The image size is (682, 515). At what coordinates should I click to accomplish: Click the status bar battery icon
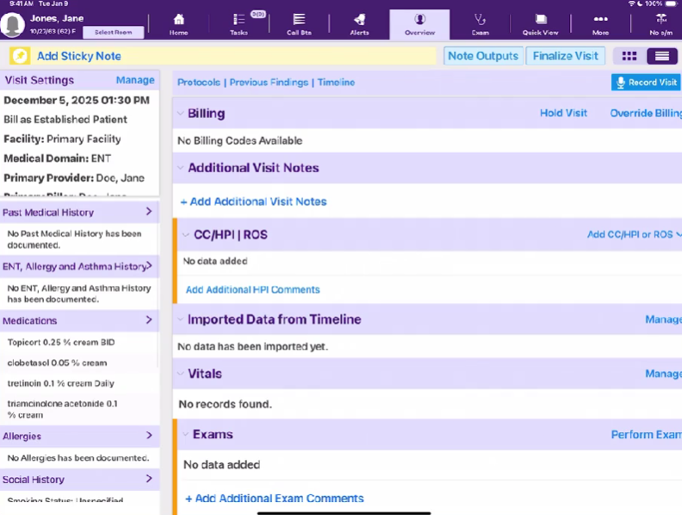(x=671, y=3)
